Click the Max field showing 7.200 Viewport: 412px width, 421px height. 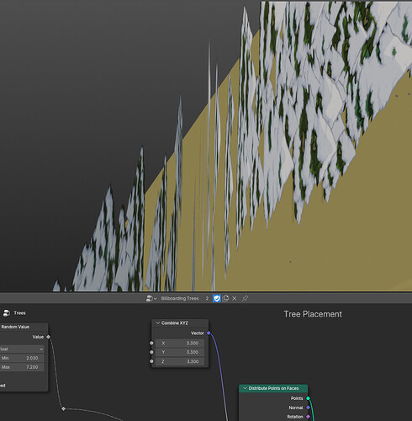click(x=22, y=367)
